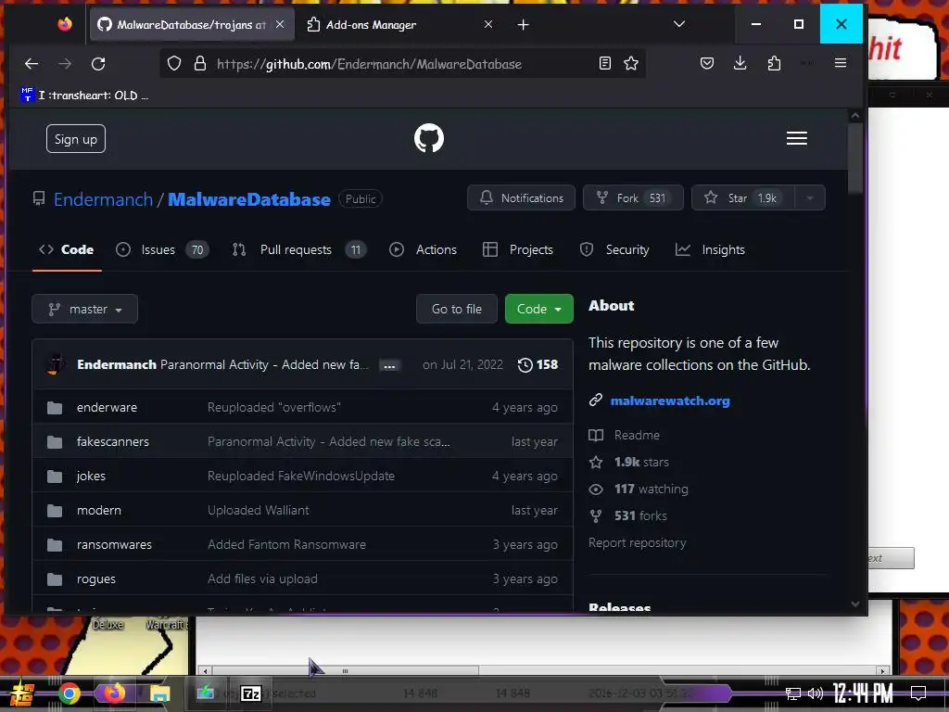The image size is (949, 712).
Task: Close the Add-ons Manager tab
Action: click(x=488, y=24)
